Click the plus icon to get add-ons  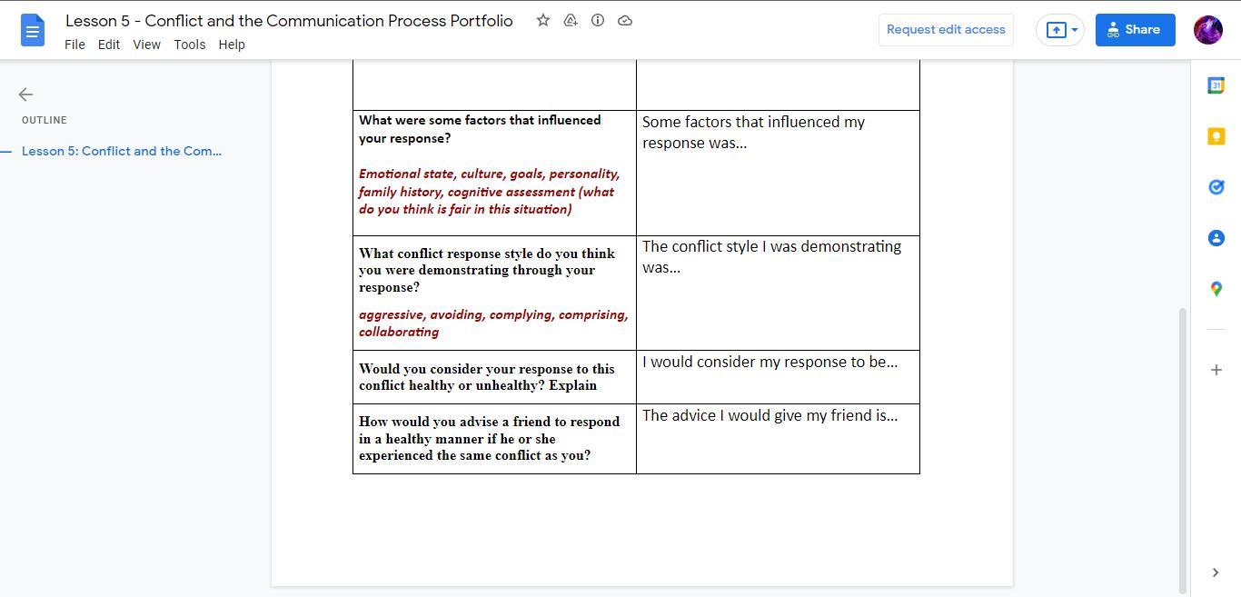(x=1216, y=370)
